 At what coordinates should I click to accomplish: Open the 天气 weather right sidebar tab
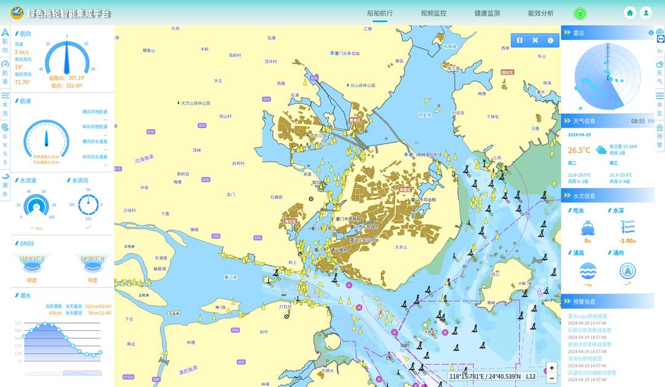click(659, 73)
